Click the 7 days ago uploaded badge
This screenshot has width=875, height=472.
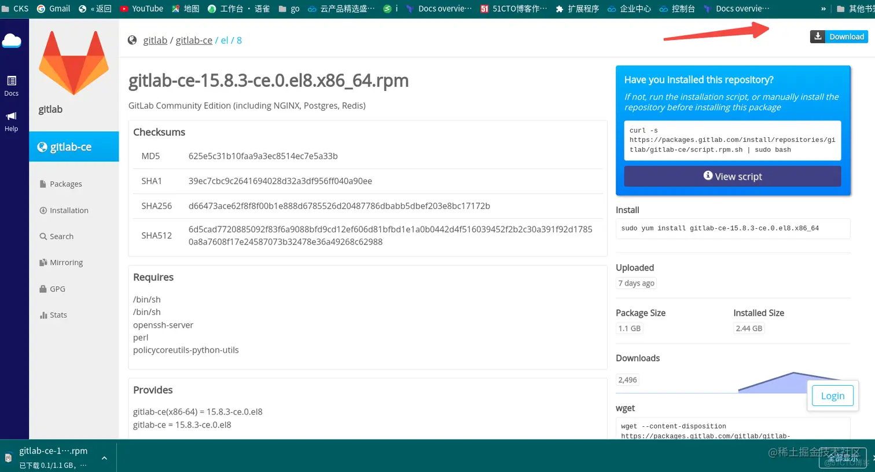click(636, 283)
